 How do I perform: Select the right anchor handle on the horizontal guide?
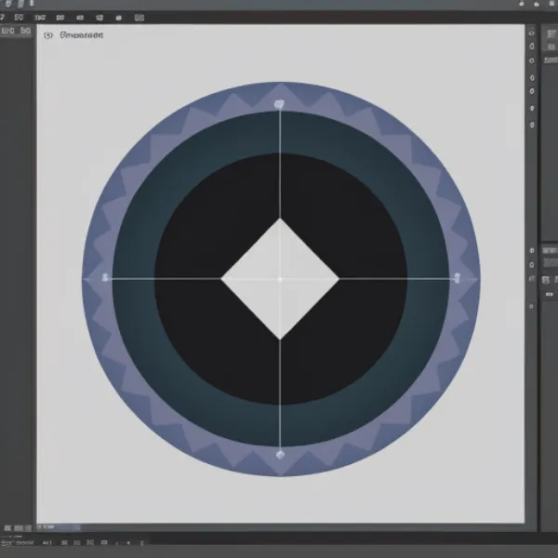pos(456,277)
